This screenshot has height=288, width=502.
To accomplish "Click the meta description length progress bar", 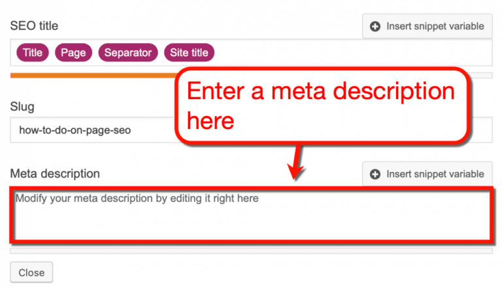I will tap(251, 250).
